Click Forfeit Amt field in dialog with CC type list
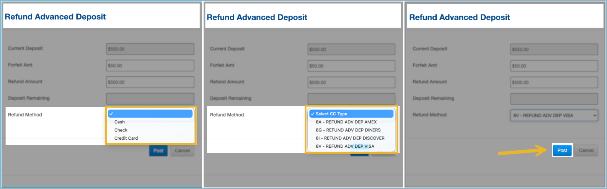The image size is (607, 189). point(351,66)
